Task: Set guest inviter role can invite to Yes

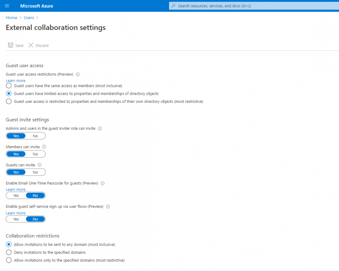Action: [x=16, y=136]
